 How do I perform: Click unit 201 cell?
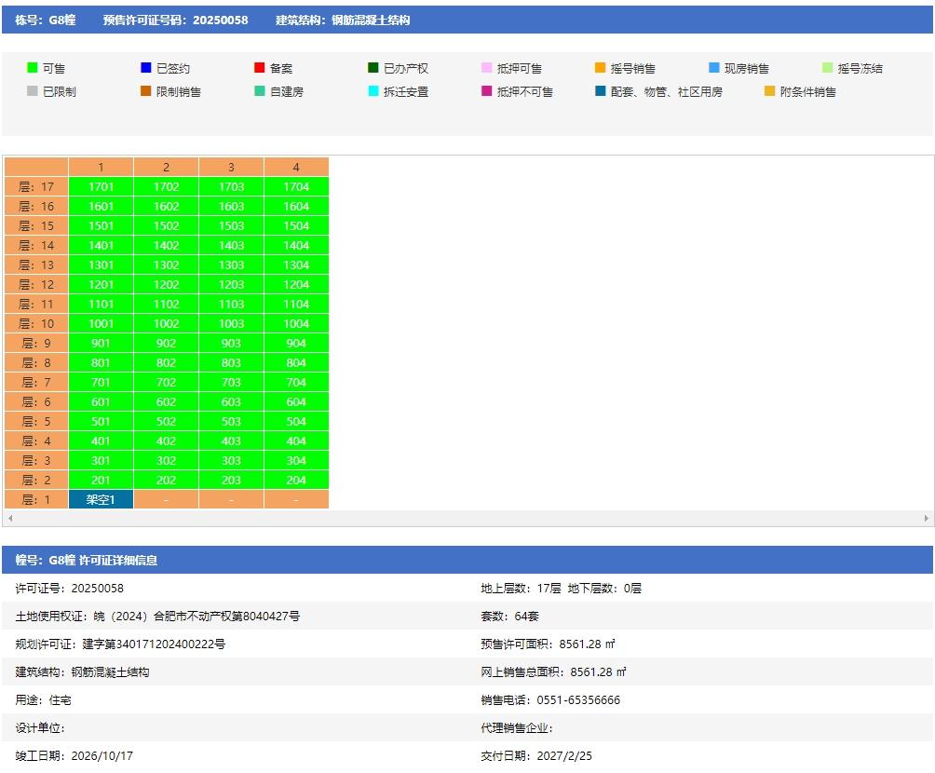pos(101,481)
